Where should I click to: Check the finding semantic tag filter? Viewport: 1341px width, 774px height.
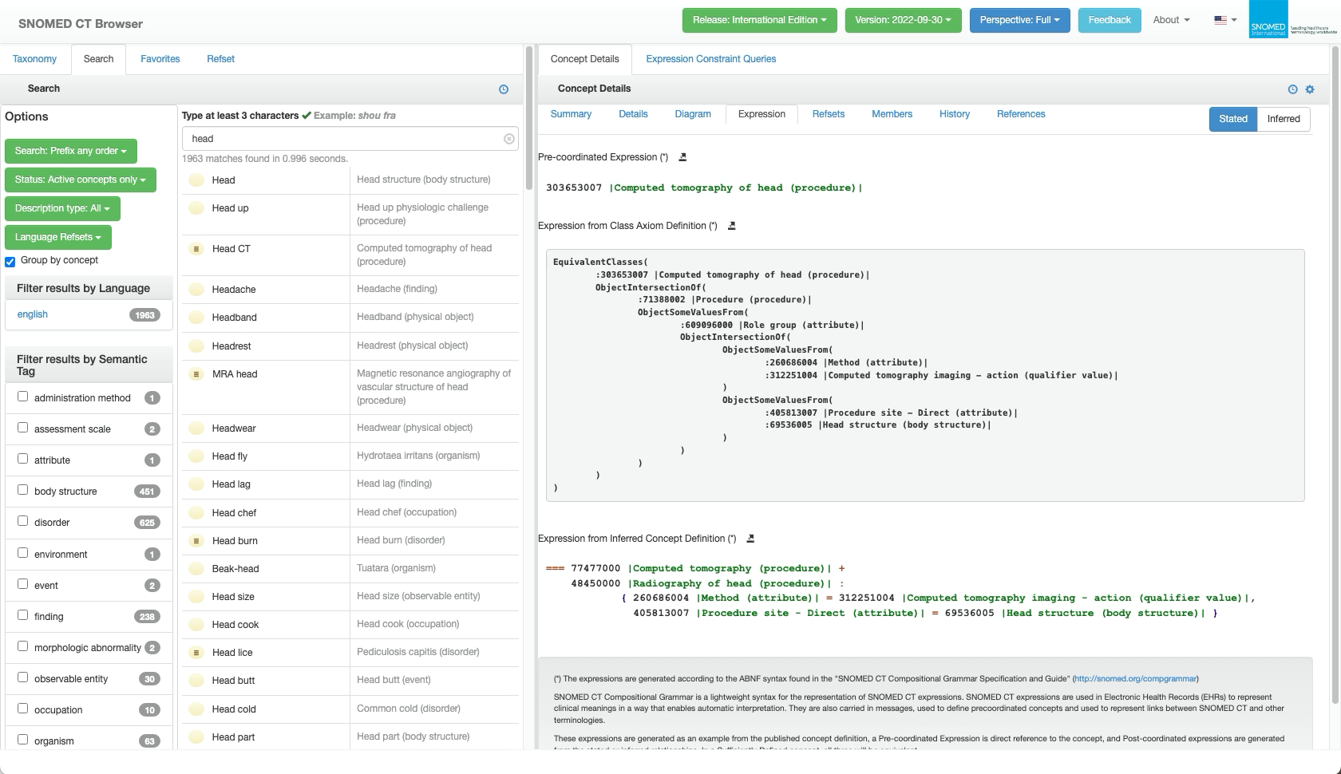[22, 615]
